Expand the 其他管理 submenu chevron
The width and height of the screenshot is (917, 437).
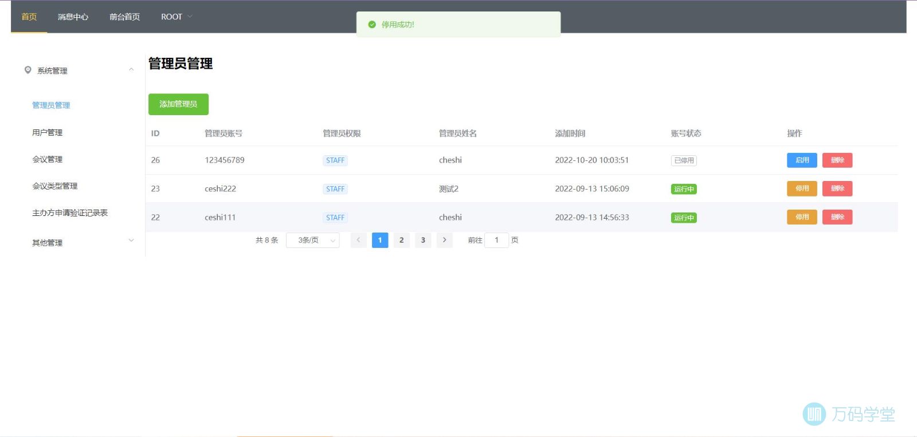coord(131,241)
